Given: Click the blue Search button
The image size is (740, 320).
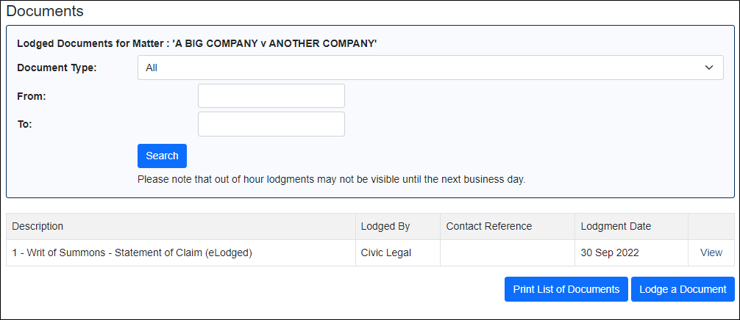Looking at the screenshot, I should tap(162, 156).
